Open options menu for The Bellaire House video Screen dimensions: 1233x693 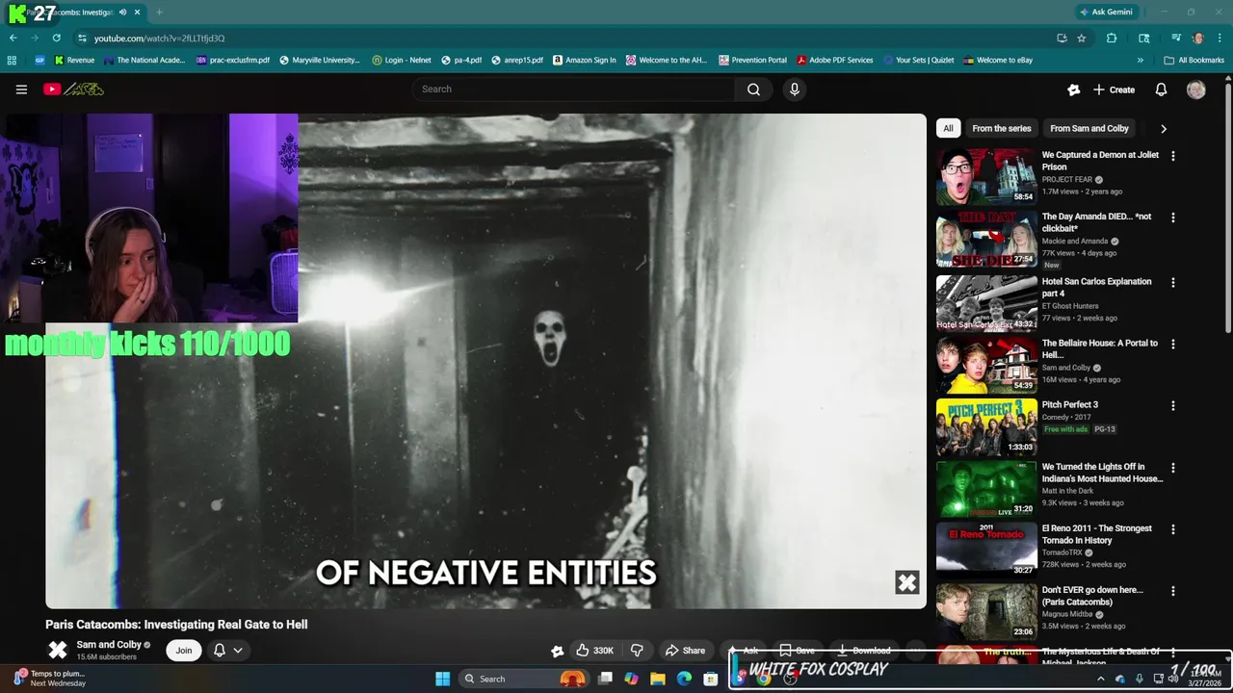click(1172, 345)
